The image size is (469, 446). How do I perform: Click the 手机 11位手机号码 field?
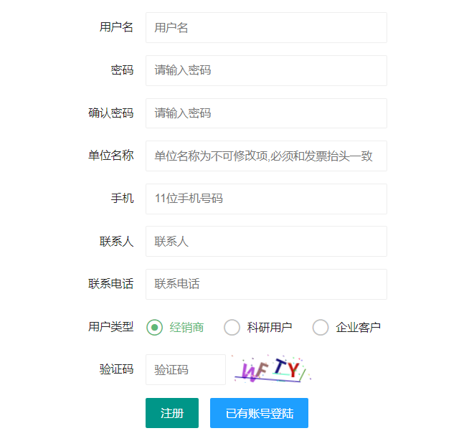(266, 199)
